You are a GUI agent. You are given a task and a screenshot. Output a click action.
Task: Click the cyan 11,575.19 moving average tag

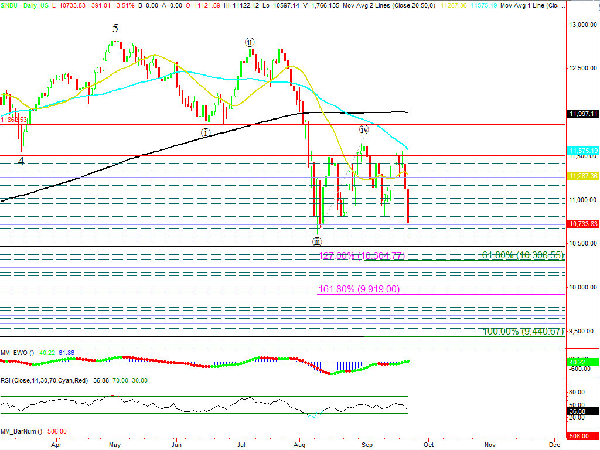[582, 151]
